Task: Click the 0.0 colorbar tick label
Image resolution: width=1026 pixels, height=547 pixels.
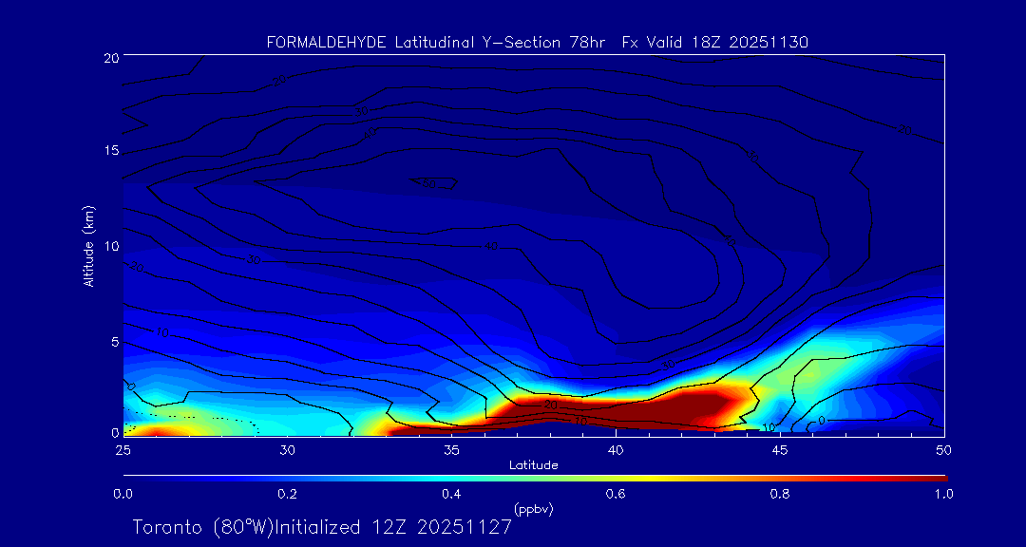Action: 123,494
